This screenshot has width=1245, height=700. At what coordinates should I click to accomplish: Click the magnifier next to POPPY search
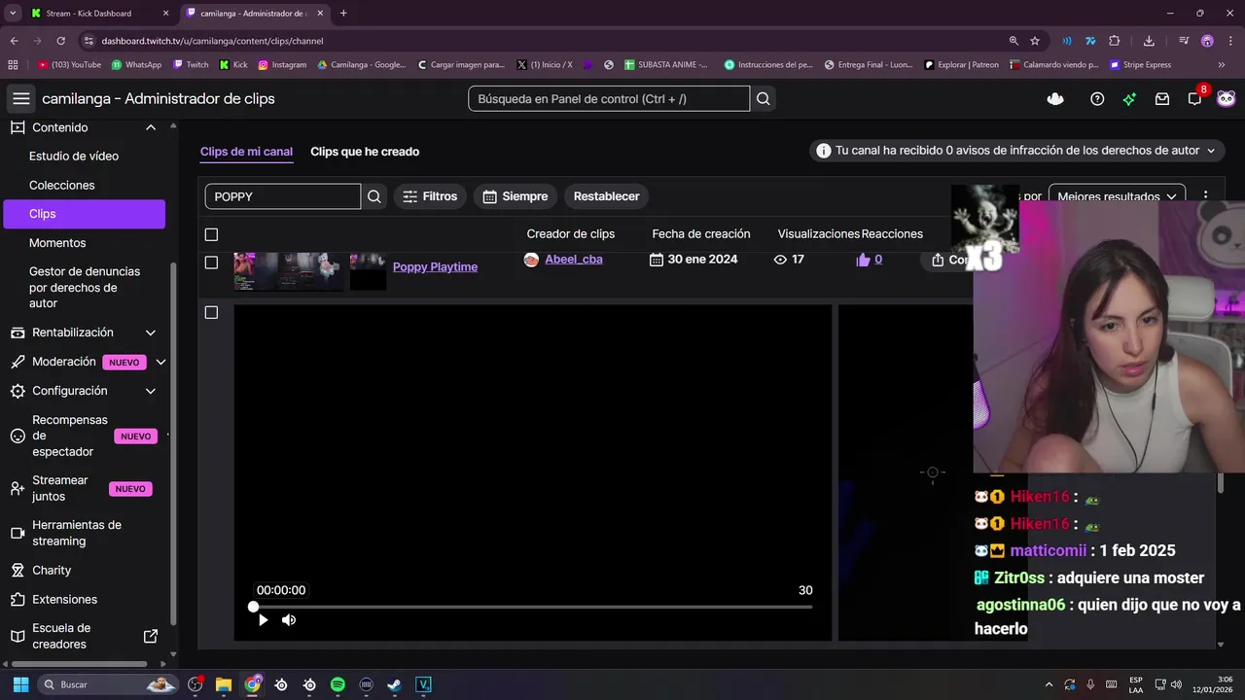[374, 196]
